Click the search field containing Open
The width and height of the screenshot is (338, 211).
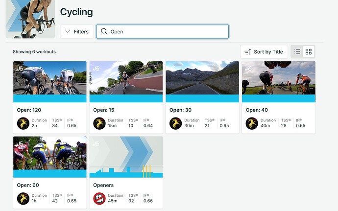[167, 32]
